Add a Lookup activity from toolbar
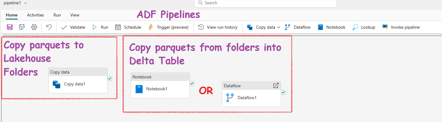442x122 pixels. click(x=364, y=27)
